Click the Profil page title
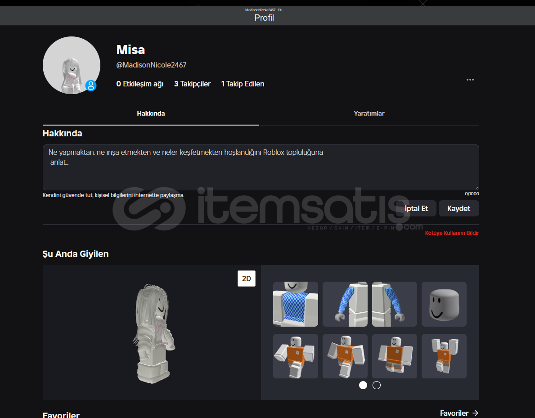 [264, 18]
